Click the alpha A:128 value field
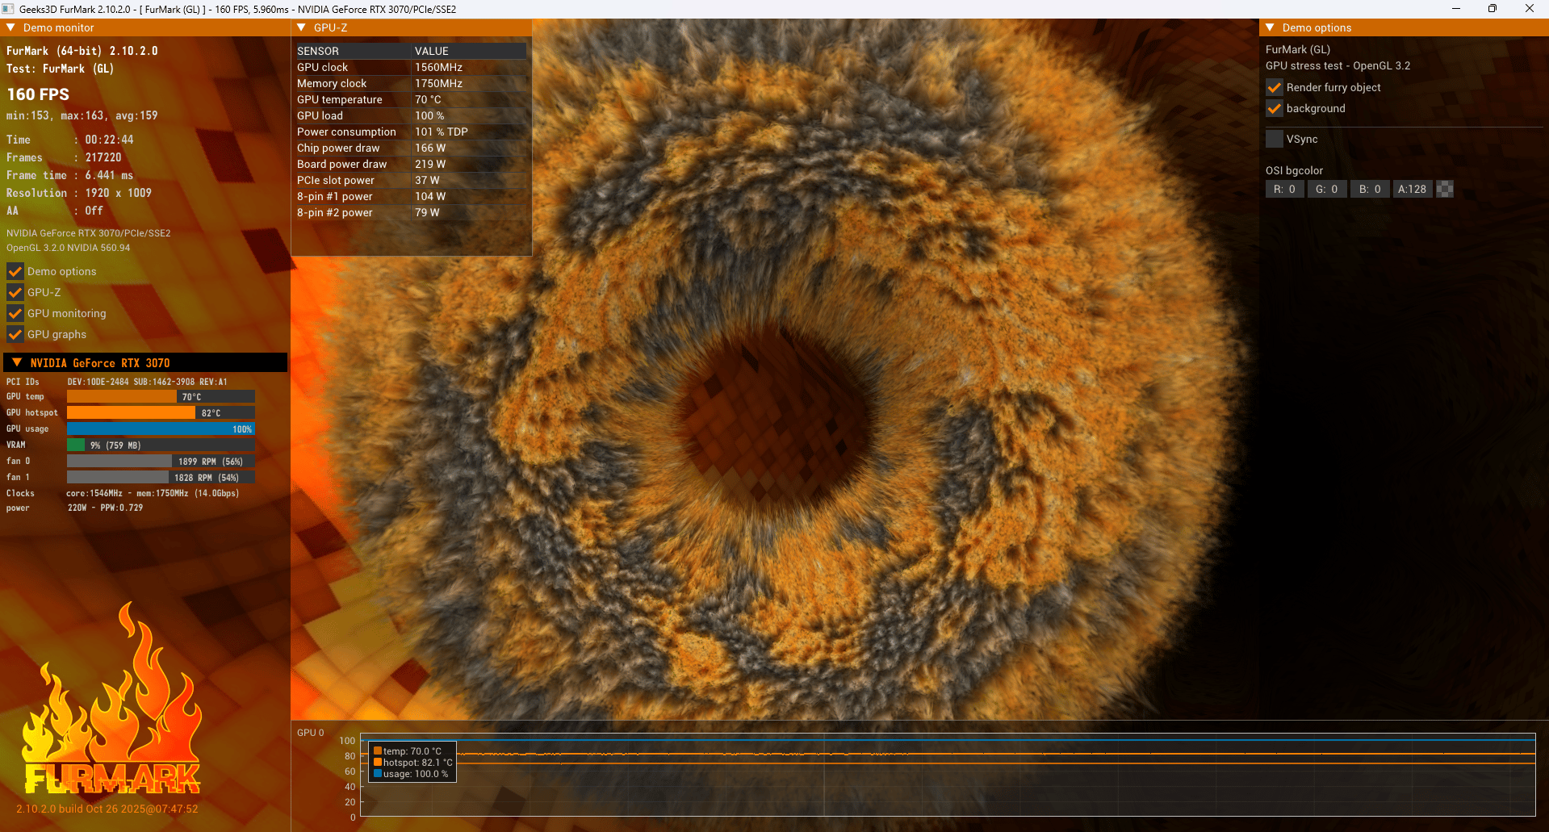 coord(1413,189)
